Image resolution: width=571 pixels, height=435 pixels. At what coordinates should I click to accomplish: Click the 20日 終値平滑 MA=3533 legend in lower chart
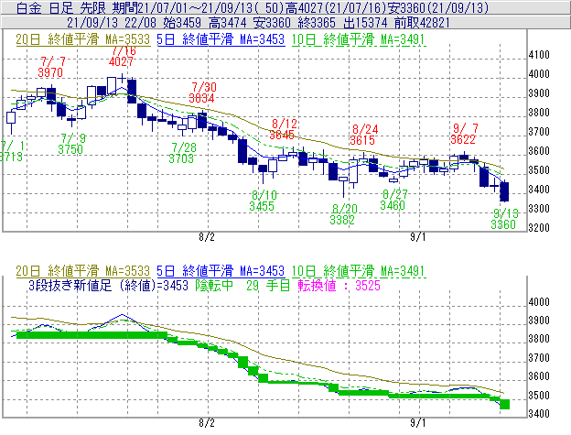(82, 271)
